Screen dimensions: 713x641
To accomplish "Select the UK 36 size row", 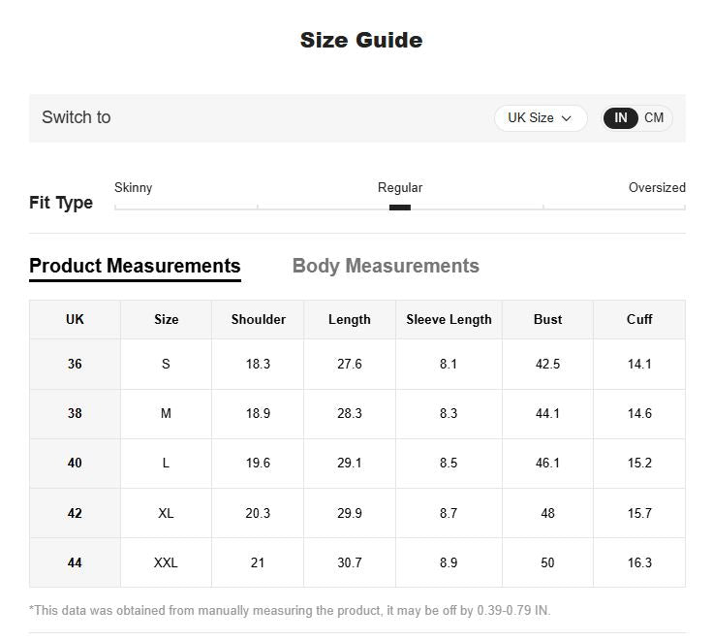I will coord(357,364).
